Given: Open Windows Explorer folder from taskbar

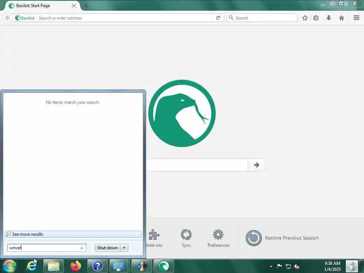Looking at the screenshot, I should pyautogui.click(x=54, y=266).
